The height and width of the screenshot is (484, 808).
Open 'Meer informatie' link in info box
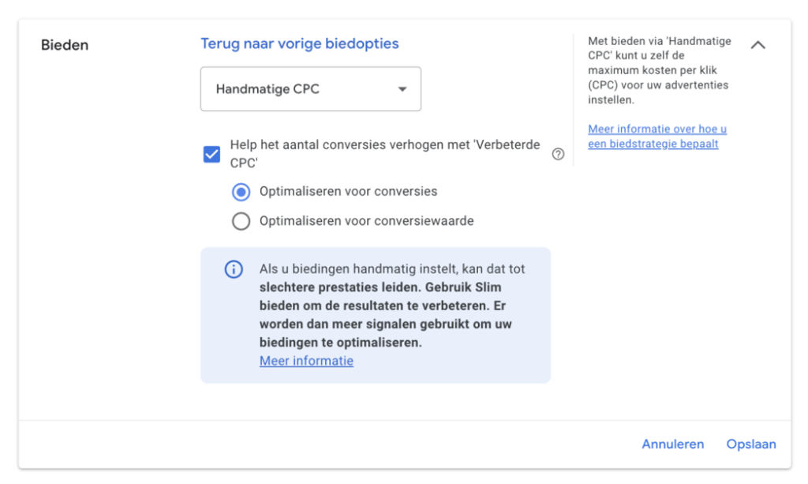306,361
